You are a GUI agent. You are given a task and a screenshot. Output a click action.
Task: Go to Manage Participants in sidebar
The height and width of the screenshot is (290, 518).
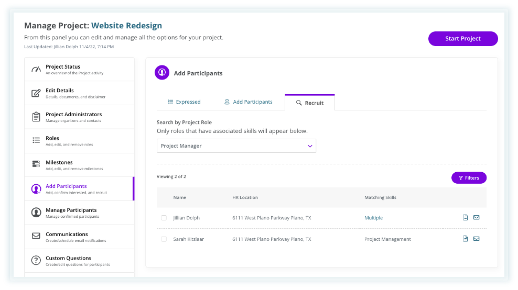point(71,210)
